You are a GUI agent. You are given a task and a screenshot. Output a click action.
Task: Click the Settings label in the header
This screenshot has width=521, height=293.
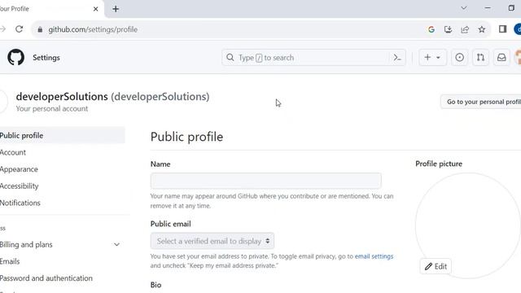46,58
